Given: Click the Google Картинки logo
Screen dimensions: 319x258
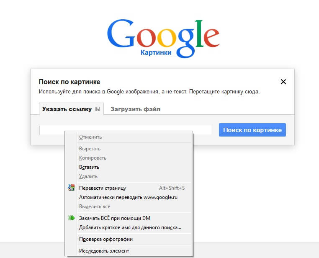Looking at the screenshot, I should click(x=163, y=38).
